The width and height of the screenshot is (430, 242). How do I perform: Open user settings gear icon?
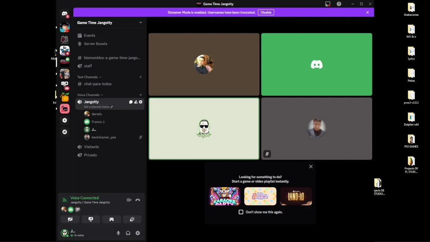138,233
